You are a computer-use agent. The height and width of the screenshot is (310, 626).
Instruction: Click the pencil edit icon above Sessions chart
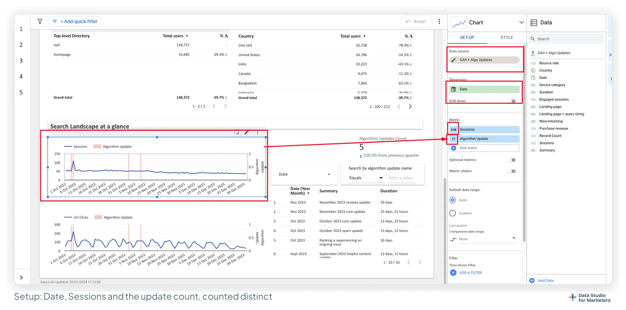coord(247,132)
